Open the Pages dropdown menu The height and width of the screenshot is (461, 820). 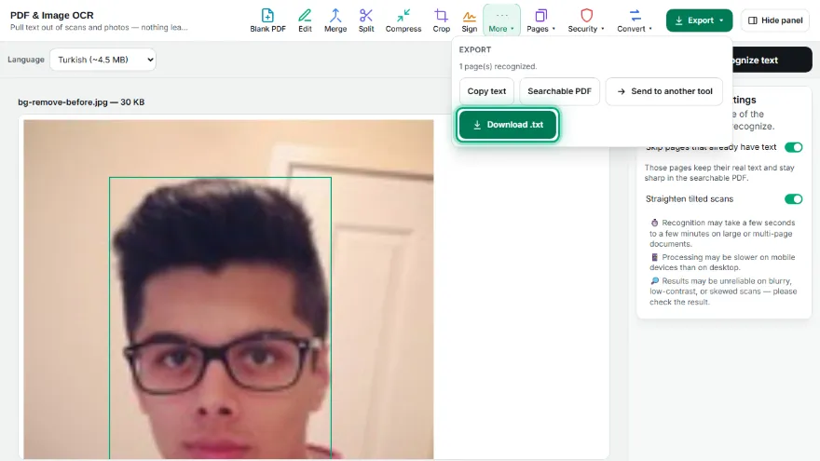(x=540, y=20)
